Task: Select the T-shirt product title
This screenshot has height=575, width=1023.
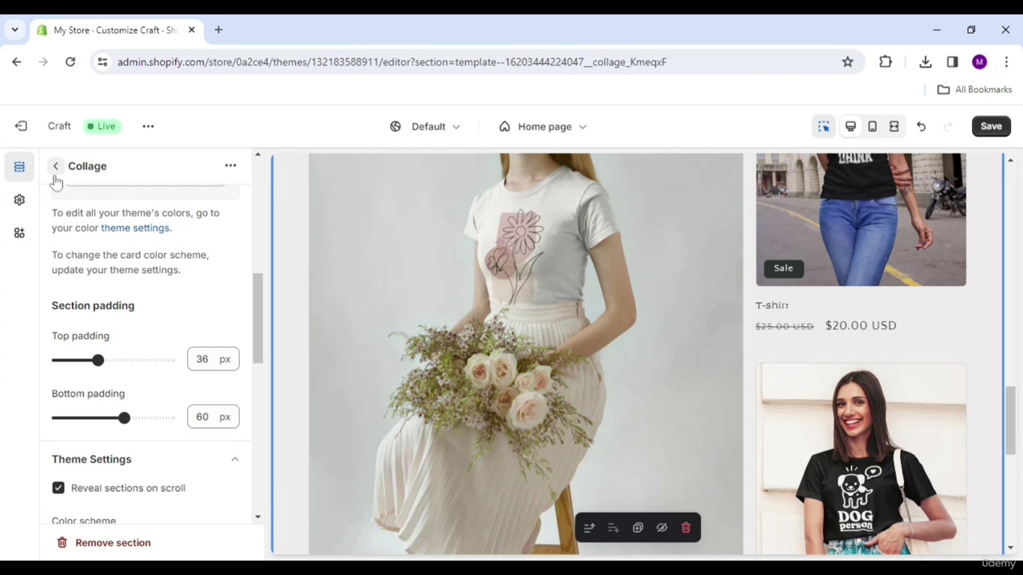Action: tap(772, 305)
